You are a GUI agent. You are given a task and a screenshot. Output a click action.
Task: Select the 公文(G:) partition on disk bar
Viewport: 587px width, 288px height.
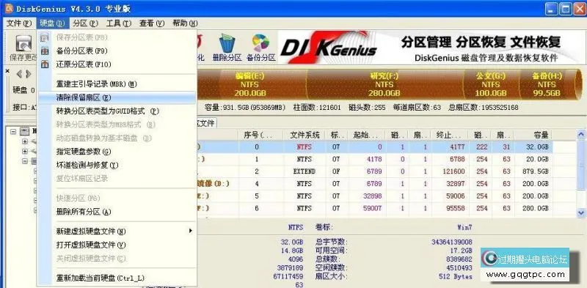pyautogui.click(x=491, y=84)
